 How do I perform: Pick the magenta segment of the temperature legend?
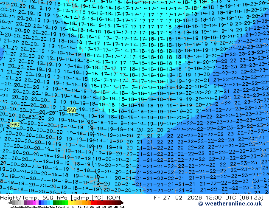click(34, 203)
